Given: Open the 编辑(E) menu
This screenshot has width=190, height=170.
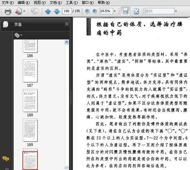Looking at the screenshot, I should coord(24,3).
